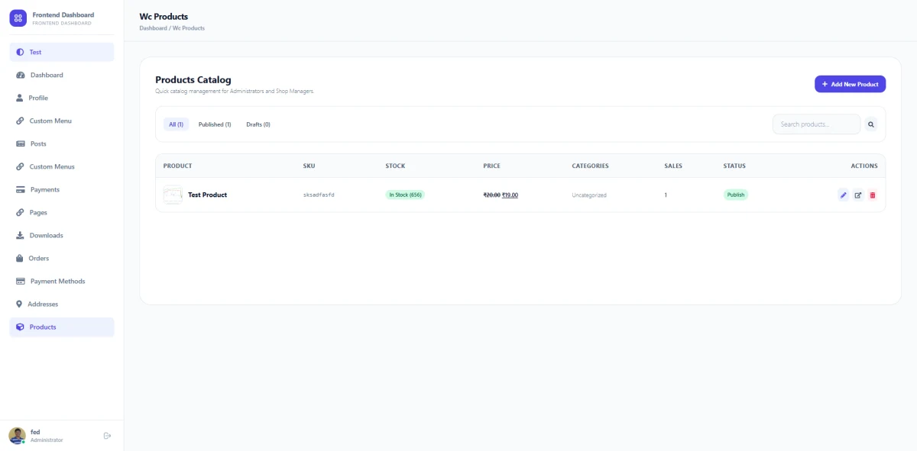Click the Frontend Dashboard logo icon
Image resolution: width=917 pixels, height=451 pixels.
[x=18, y=18]
